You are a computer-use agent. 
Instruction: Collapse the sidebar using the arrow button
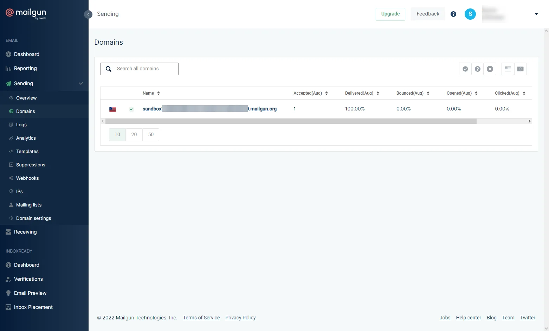88,14
